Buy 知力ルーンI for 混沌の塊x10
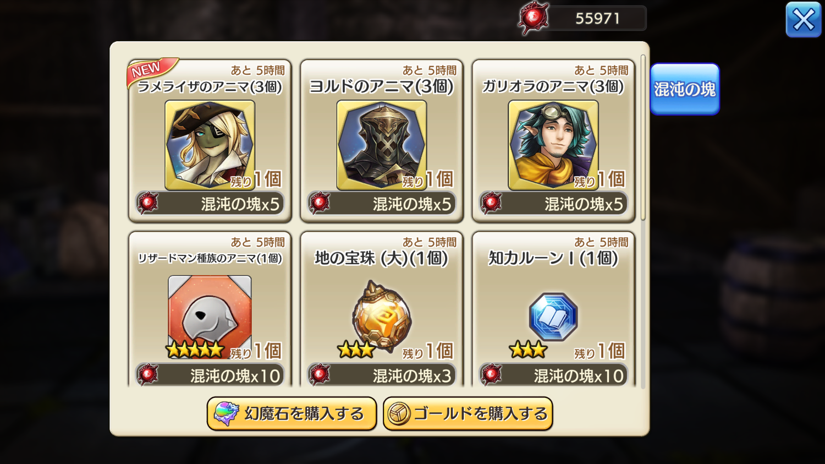Image resolution: width=825 pixels, height=464 pixels. point(553,375)
